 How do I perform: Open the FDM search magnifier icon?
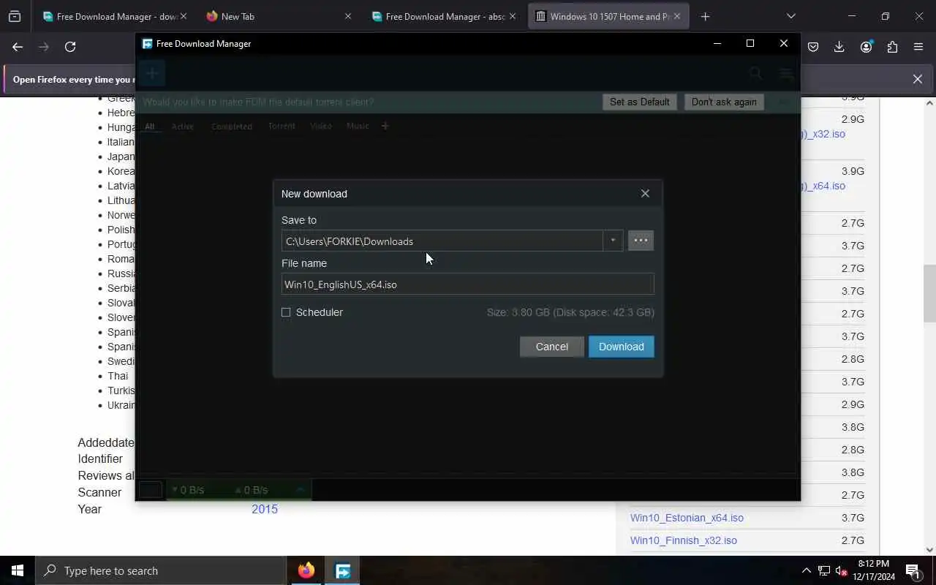tap(755, 73)
